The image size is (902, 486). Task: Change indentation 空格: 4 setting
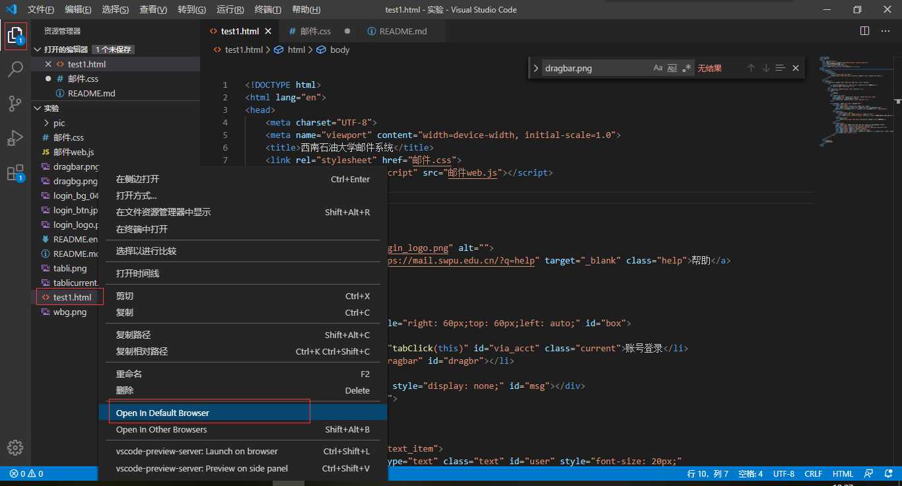[750, 473]
